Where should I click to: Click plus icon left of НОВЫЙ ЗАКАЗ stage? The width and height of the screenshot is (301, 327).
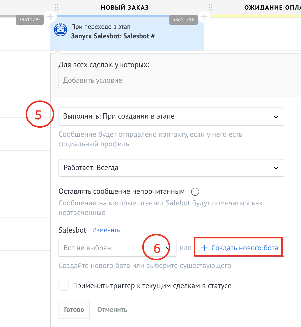coord(50,17)
